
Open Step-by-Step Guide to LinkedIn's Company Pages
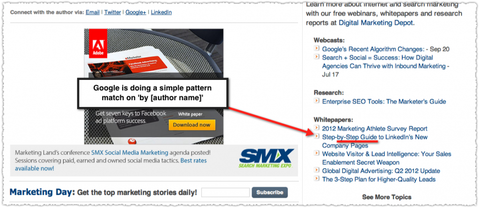click(x=375, y=141)
